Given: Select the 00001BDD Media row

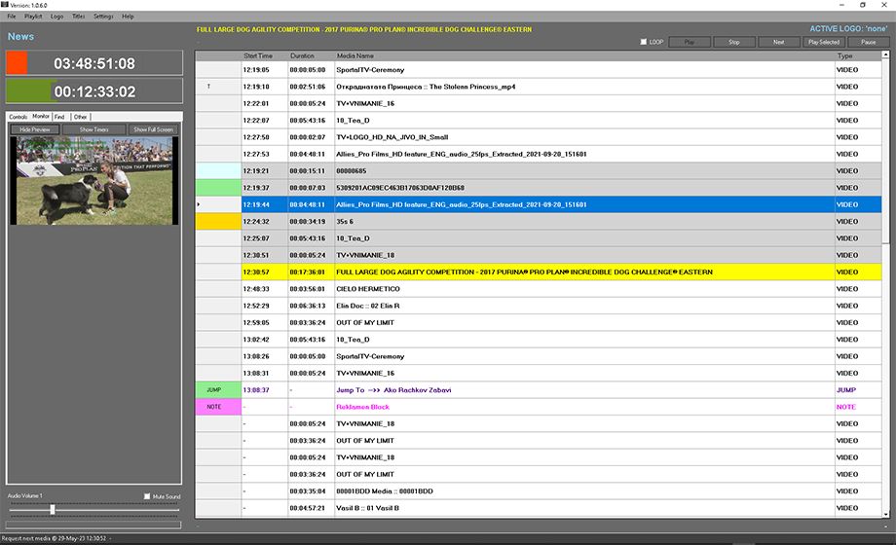Looking at the screenshot, I should [x=539, y=491].
